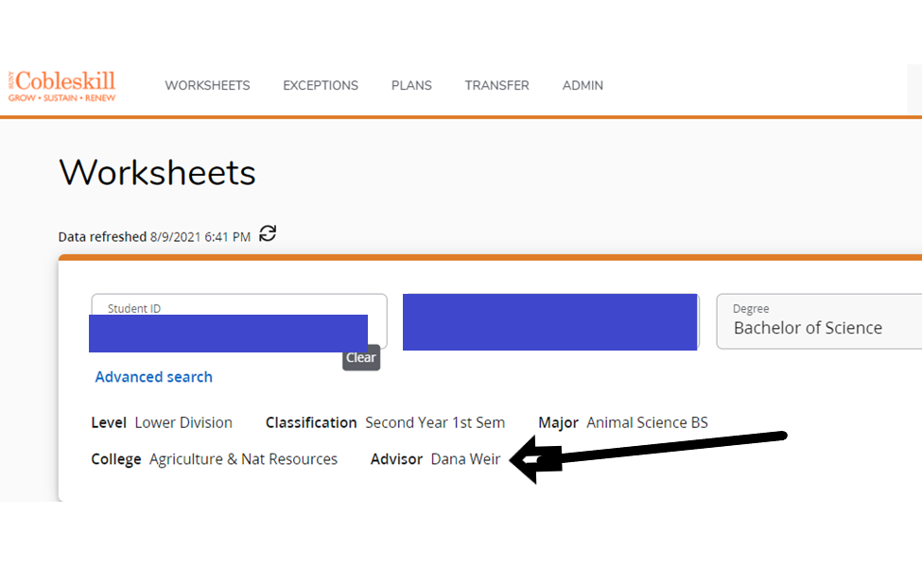The image size is (922, 566).
Task: Click the redacted student name field
Action: click(549, 322)
